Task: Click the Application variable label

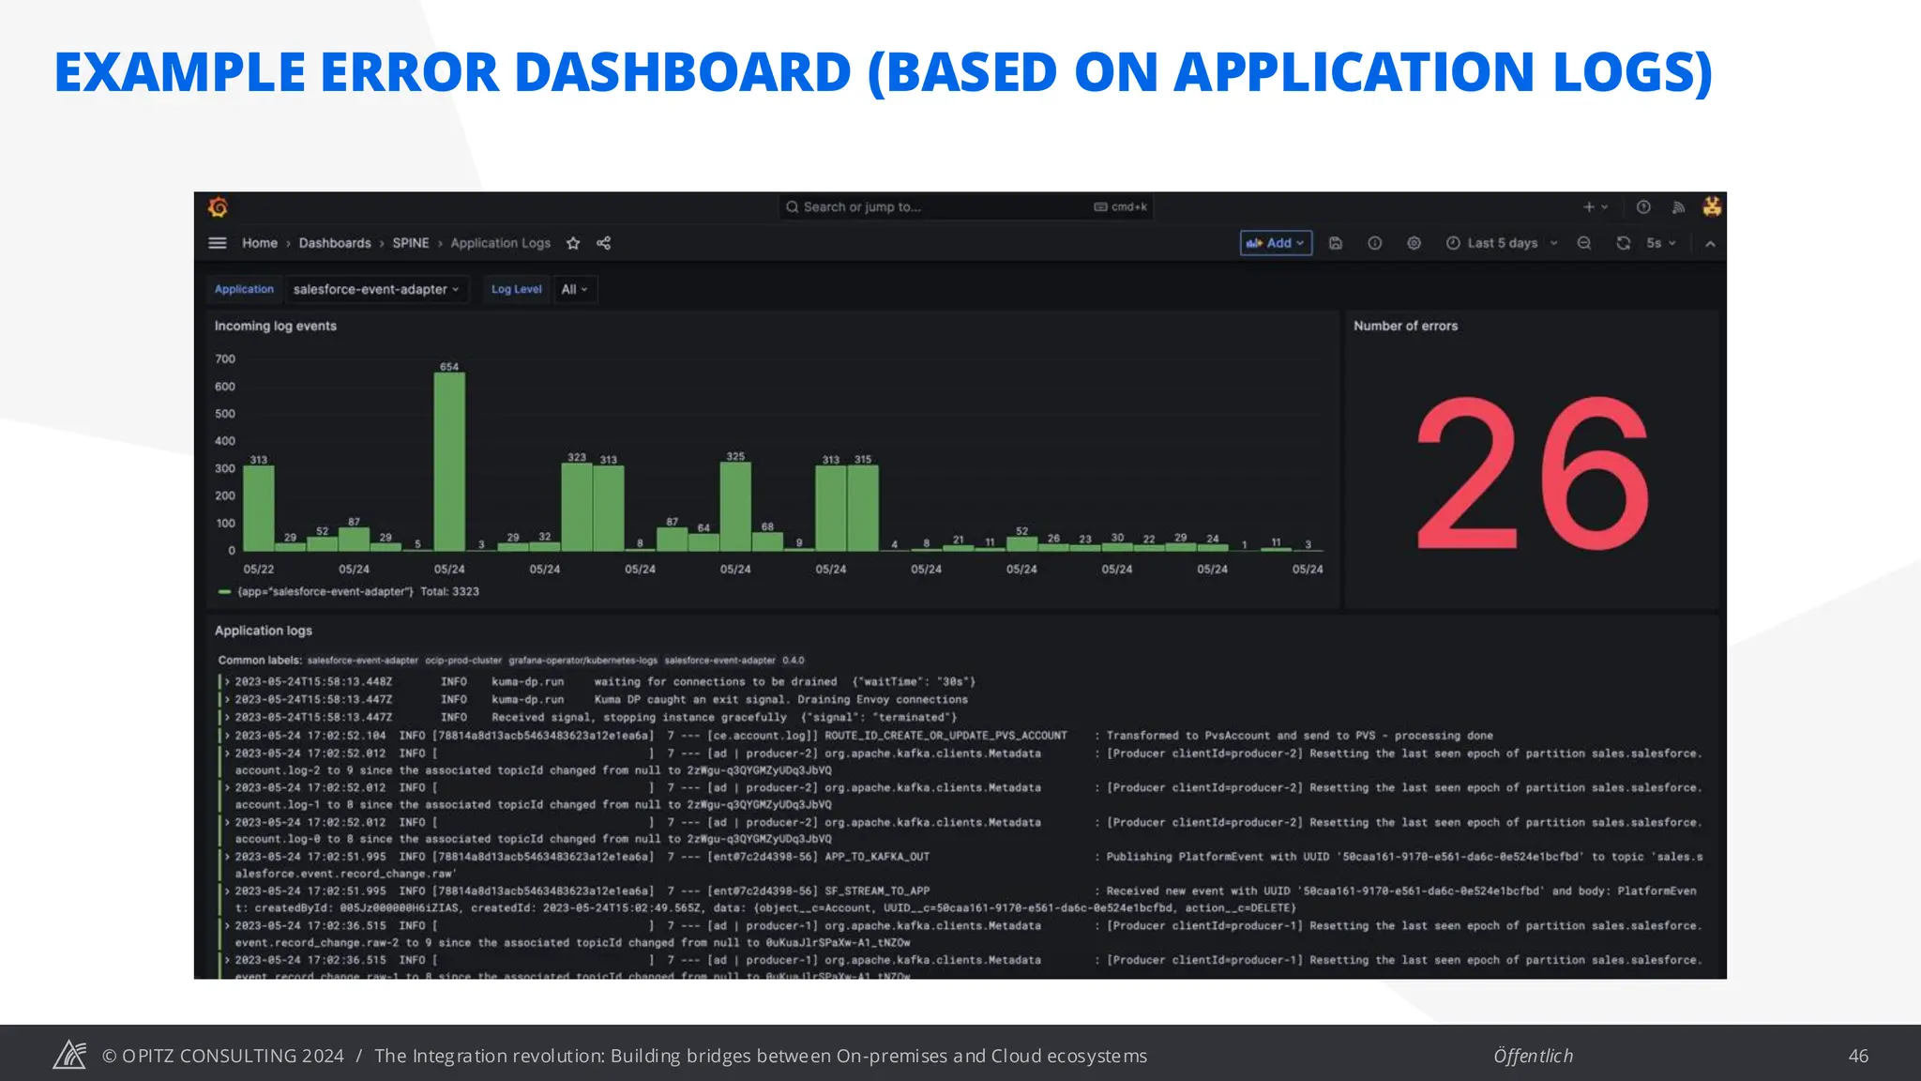Action: pyautogui.click(x=244, y=289)
